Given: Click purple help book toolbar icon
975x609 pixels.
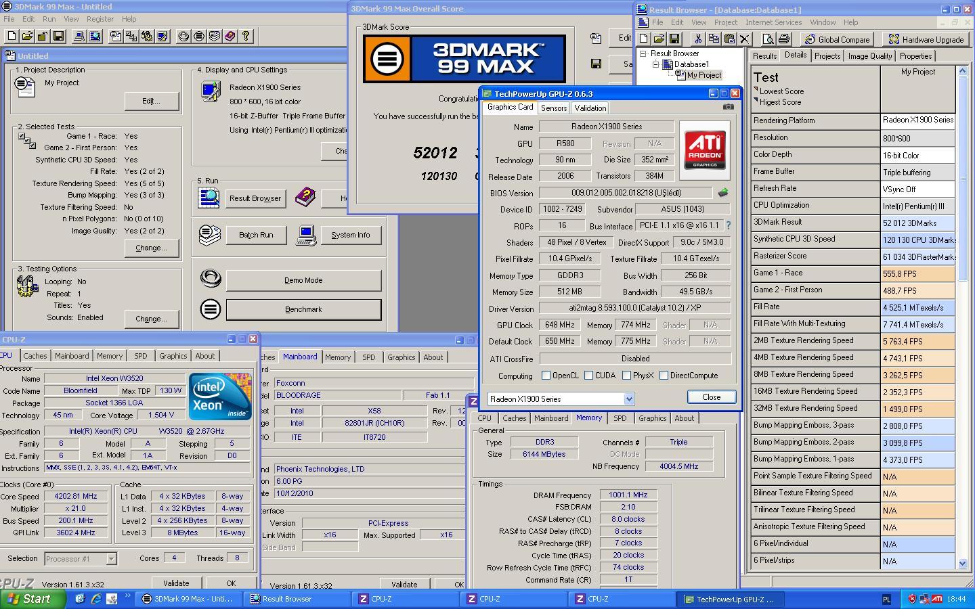Looking at the screenshot, I should (230, 36).
